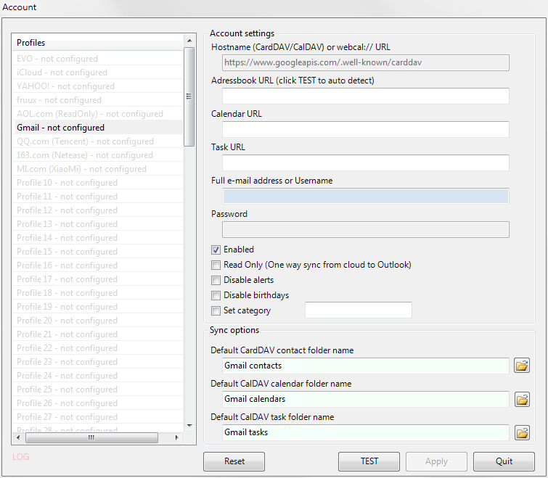Click the Set category text box
548x478 pixels.
[x=358, y=310]
